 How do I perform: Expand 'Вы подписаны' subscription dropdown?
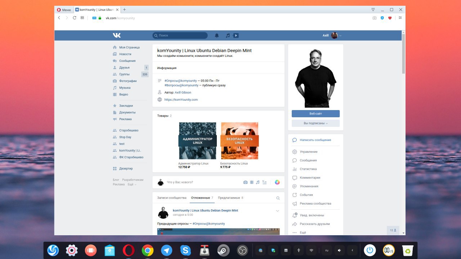pos(315,123)
